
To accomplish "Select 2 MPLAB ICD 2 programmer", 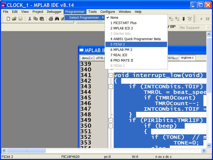I will pos(136,28).
